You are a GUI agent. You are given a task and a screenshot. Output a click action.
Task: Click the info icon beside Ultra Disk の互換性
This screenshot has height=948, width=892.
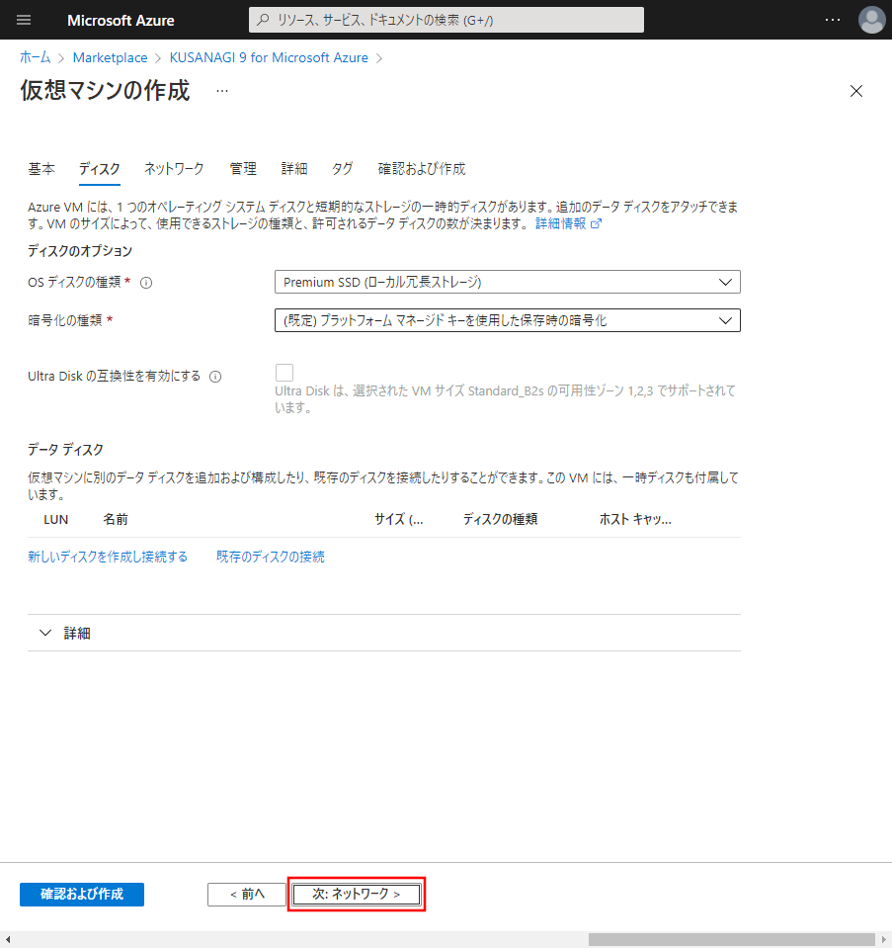[215, 376]
